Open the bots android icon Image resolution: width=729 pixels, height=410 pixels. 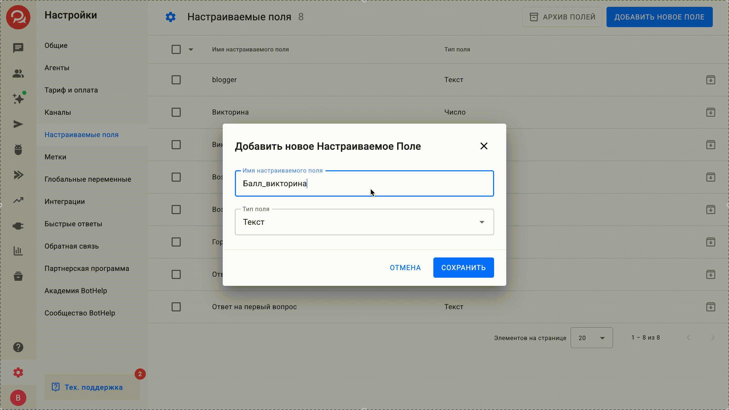[18, 150]
